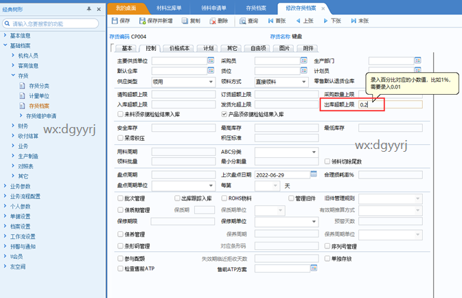
Task: Enable 条形码管理 checkbox
Action: (120, 246)
